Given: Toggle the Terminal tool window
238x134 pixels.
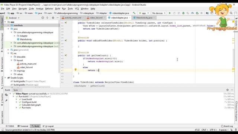Looking at the screenshot, I should point(23,126).
